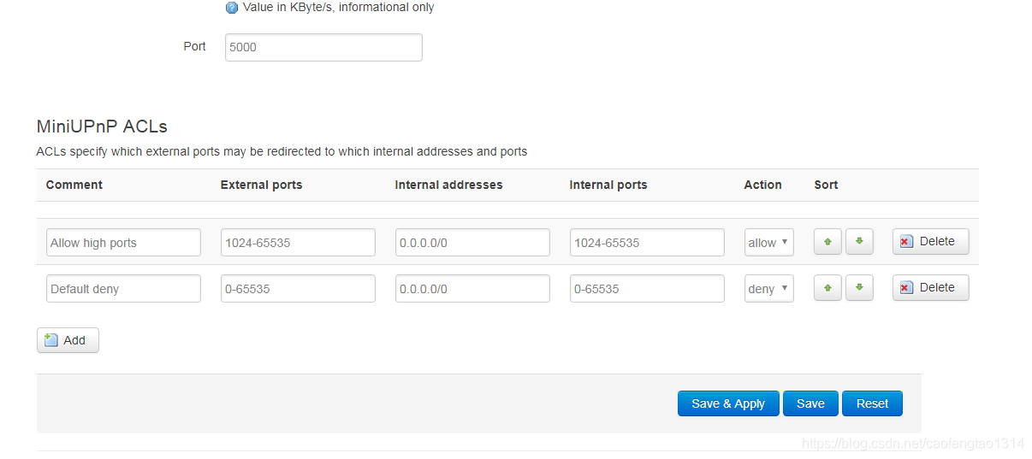Delete the Default deny ACL
1032x459 pixels.
click(x=930, y=288)
